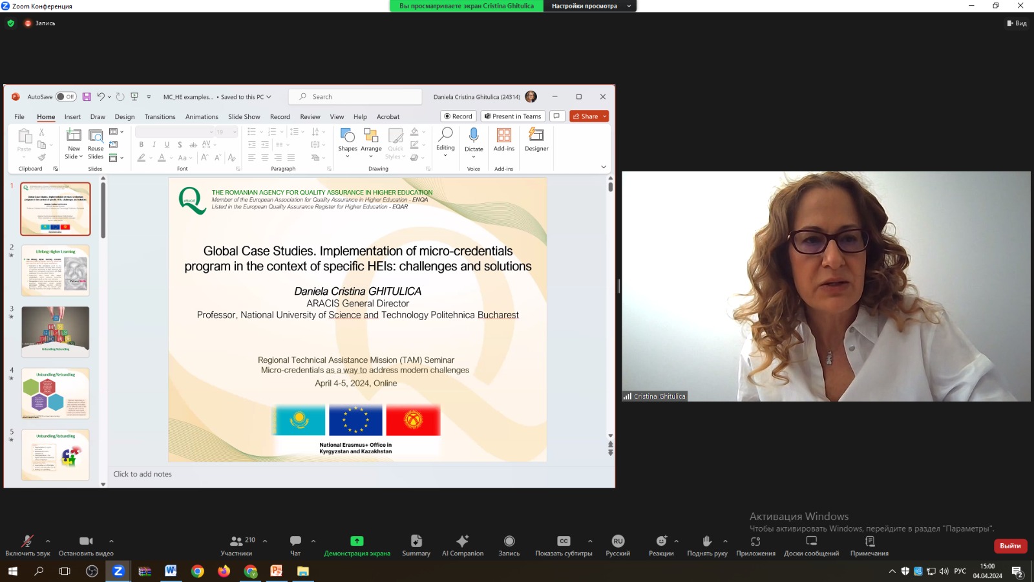Unmute the microphone in Zoom
Viewport: 1034px width, 582px height.
27,541
